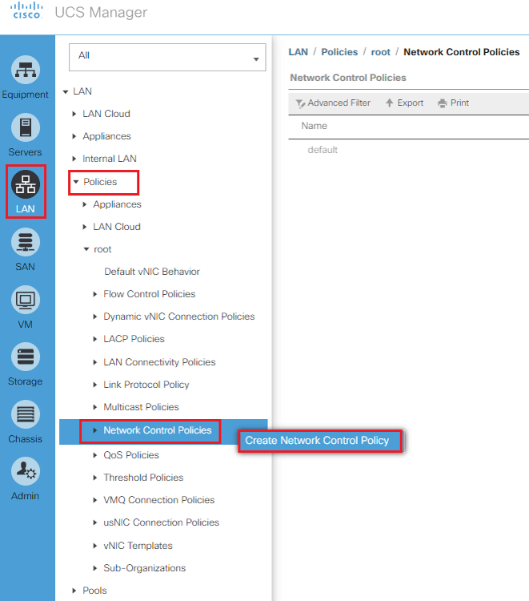Image resolution: width=529 pixels, height=601 pixels.
Task: Select Dynamic vNIC Connection Policies
Action: click(178, 317)
